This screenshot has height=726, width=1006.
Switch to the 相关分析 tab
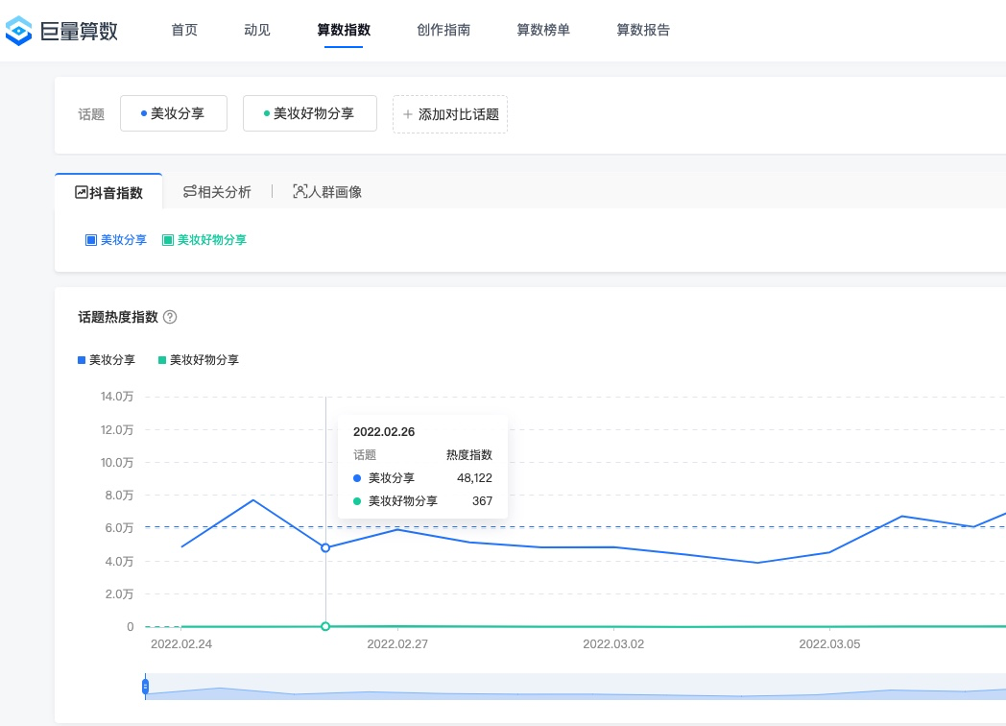[x=217, y=191]
